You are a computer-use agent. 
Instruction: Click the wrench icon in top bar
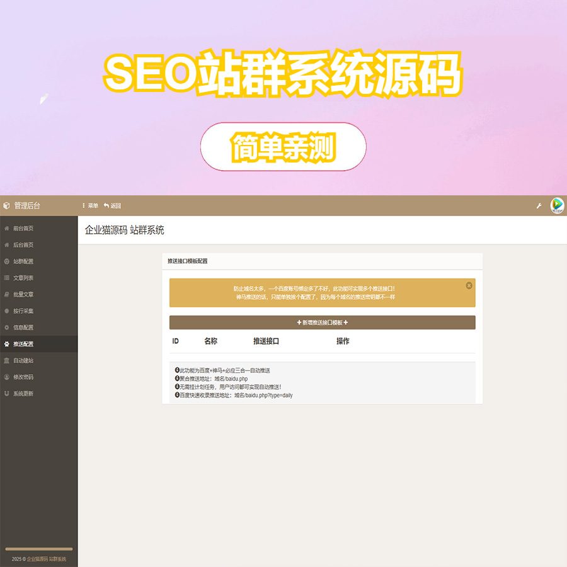pyautogui.click(x=539, y=205)
